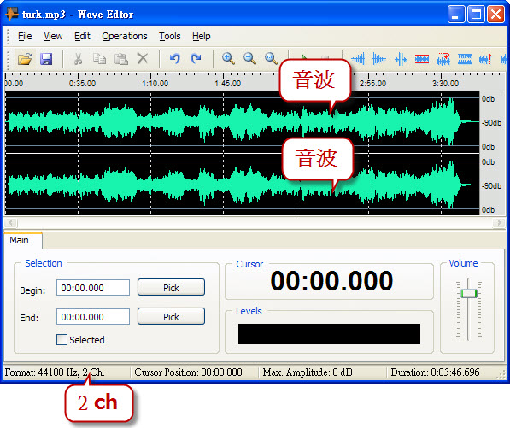Open the File menu
This screenshot has width=510, height=428.
click(25, 36)
